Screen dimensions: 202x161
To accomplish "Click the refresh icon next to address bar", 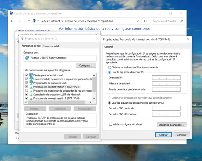I will [x=145, y=21].
